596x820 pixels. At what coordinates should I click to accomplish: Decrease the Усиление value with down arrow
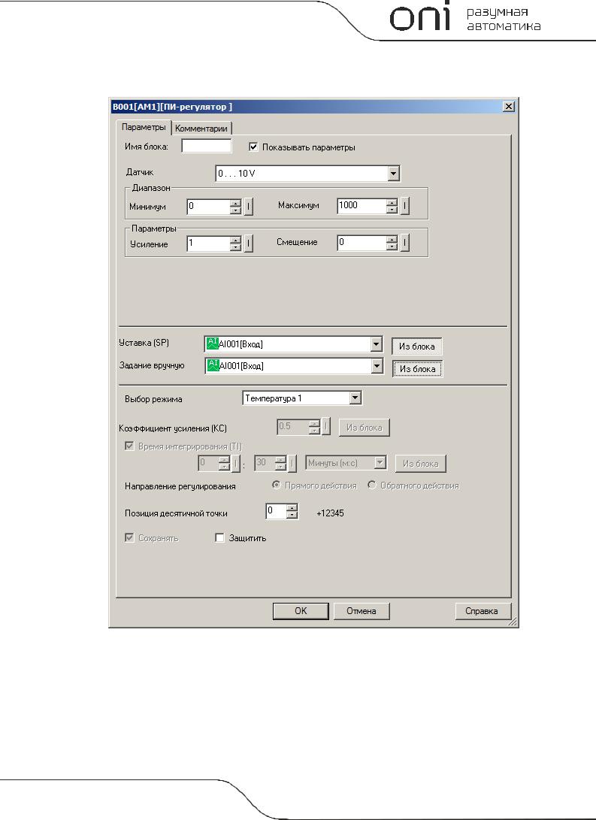236,247
